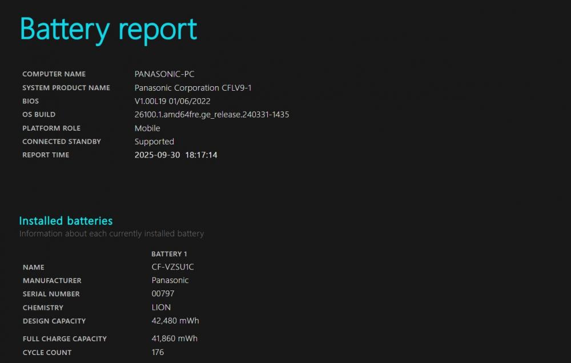The image size is (571, 363).
Task: Click the 'Battery report' title heading
Action: (x=108, y=30)
